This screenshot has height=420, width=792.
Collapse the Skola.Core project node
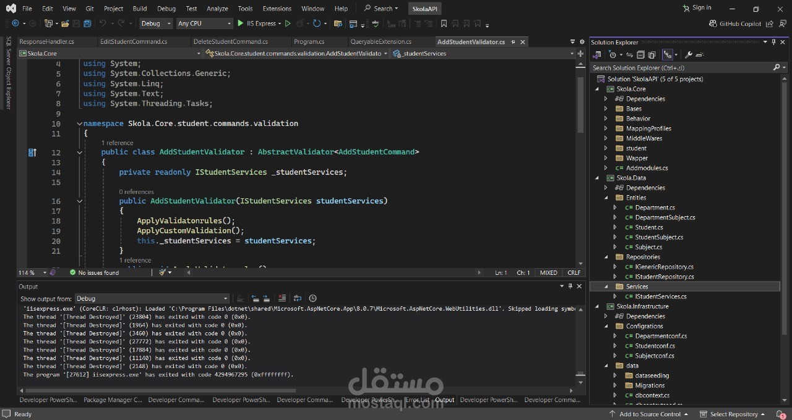[597, 89]
